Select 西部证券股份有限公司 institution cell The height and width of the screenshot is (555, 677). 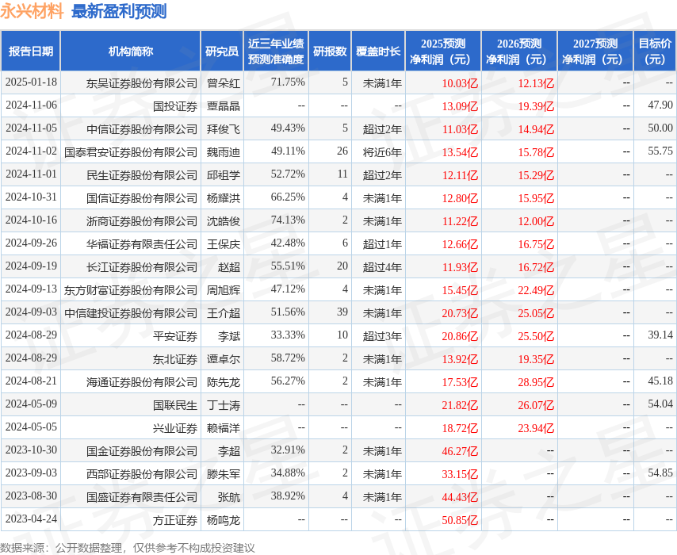point(142,474)
